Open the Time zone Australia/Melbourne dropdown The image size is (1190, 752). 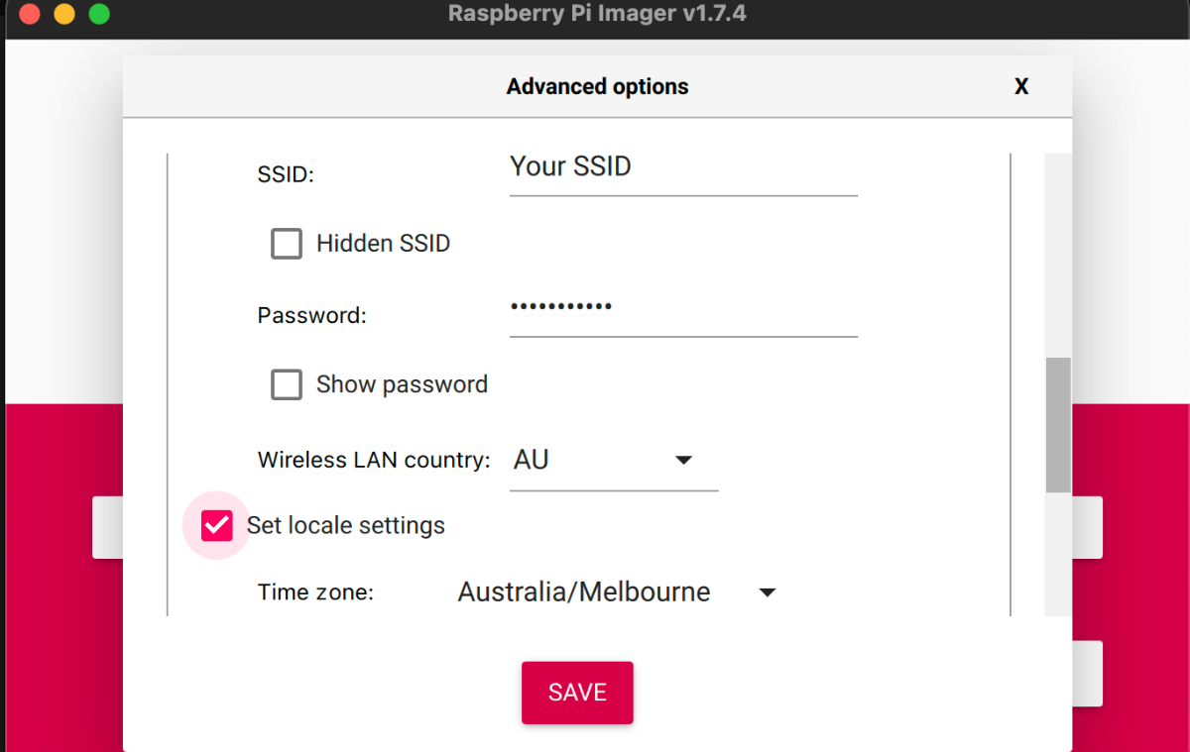click(617, 592)
